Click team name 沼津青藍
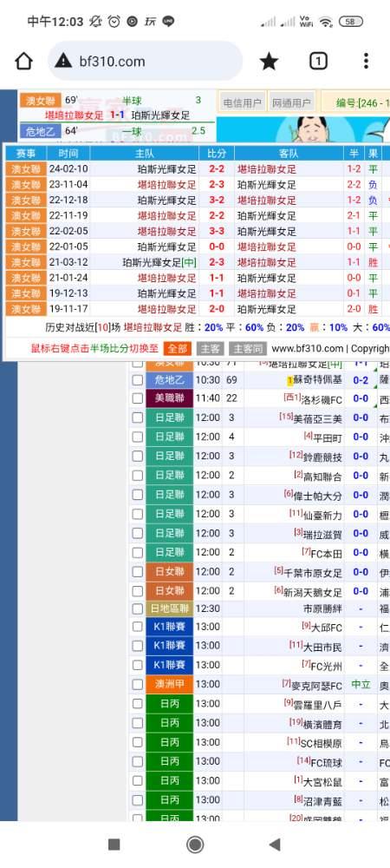Image resolution: width=390 pixels, height=868 pixels. pos(322,800)
